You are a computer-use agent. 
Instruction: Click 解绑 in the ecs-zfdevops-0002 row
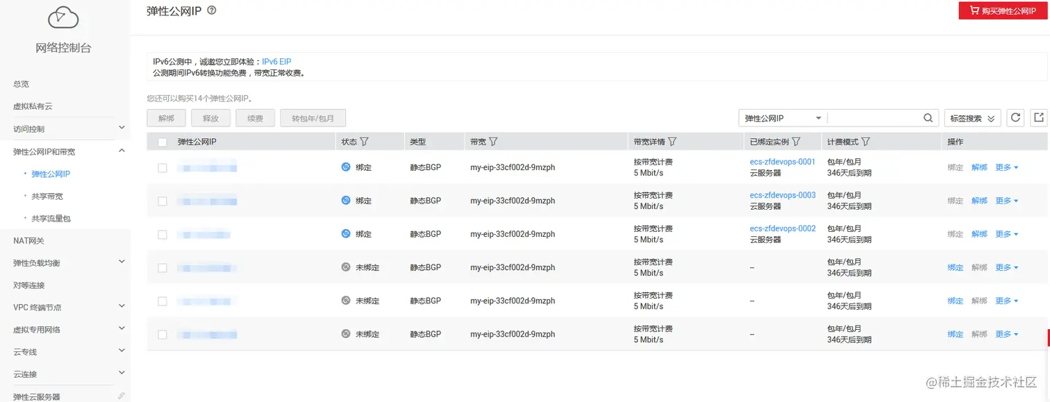(979, 234)
